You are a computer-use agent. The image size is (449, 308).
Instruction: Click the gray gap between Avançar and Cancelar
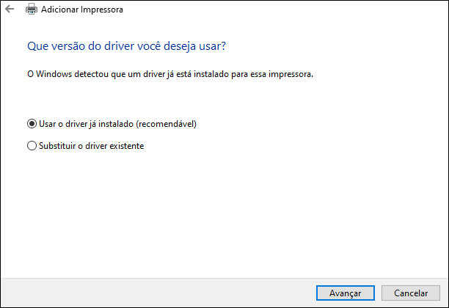point(377,293)
